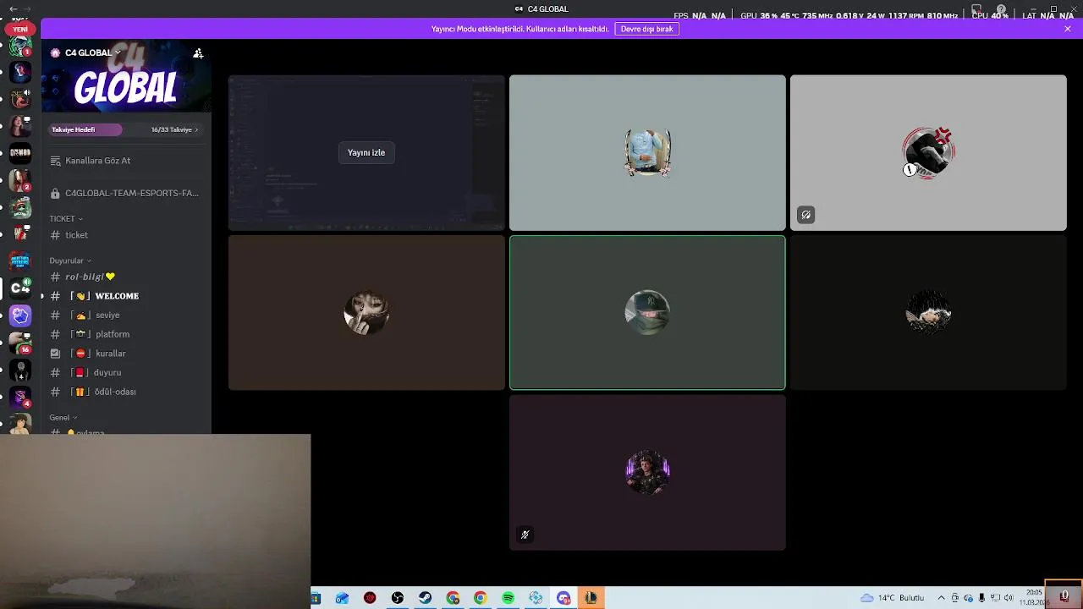
Task: Click Devre dışı bırak in the banner
Action: pyautogui.click(x=646, y=29)
